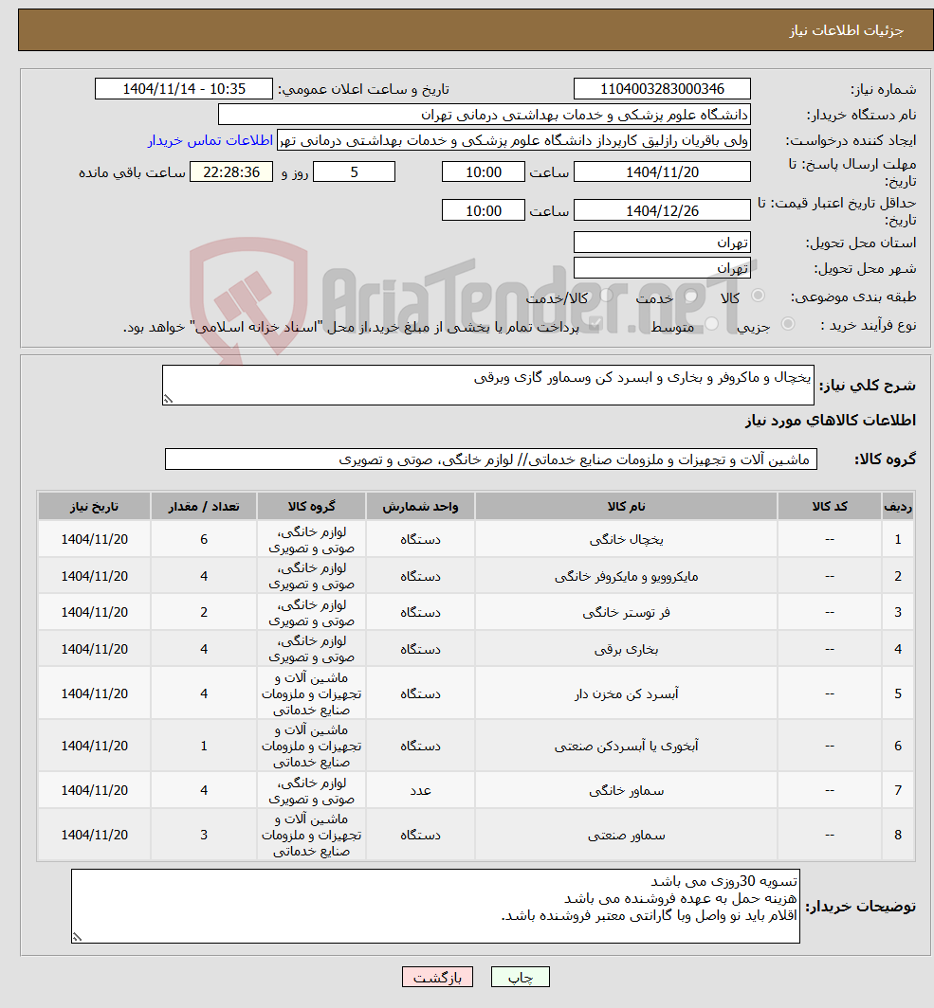Click the date 1404/11/20 in row 1
This screenshot has height=1008, width=934.
tap(95, 539)
